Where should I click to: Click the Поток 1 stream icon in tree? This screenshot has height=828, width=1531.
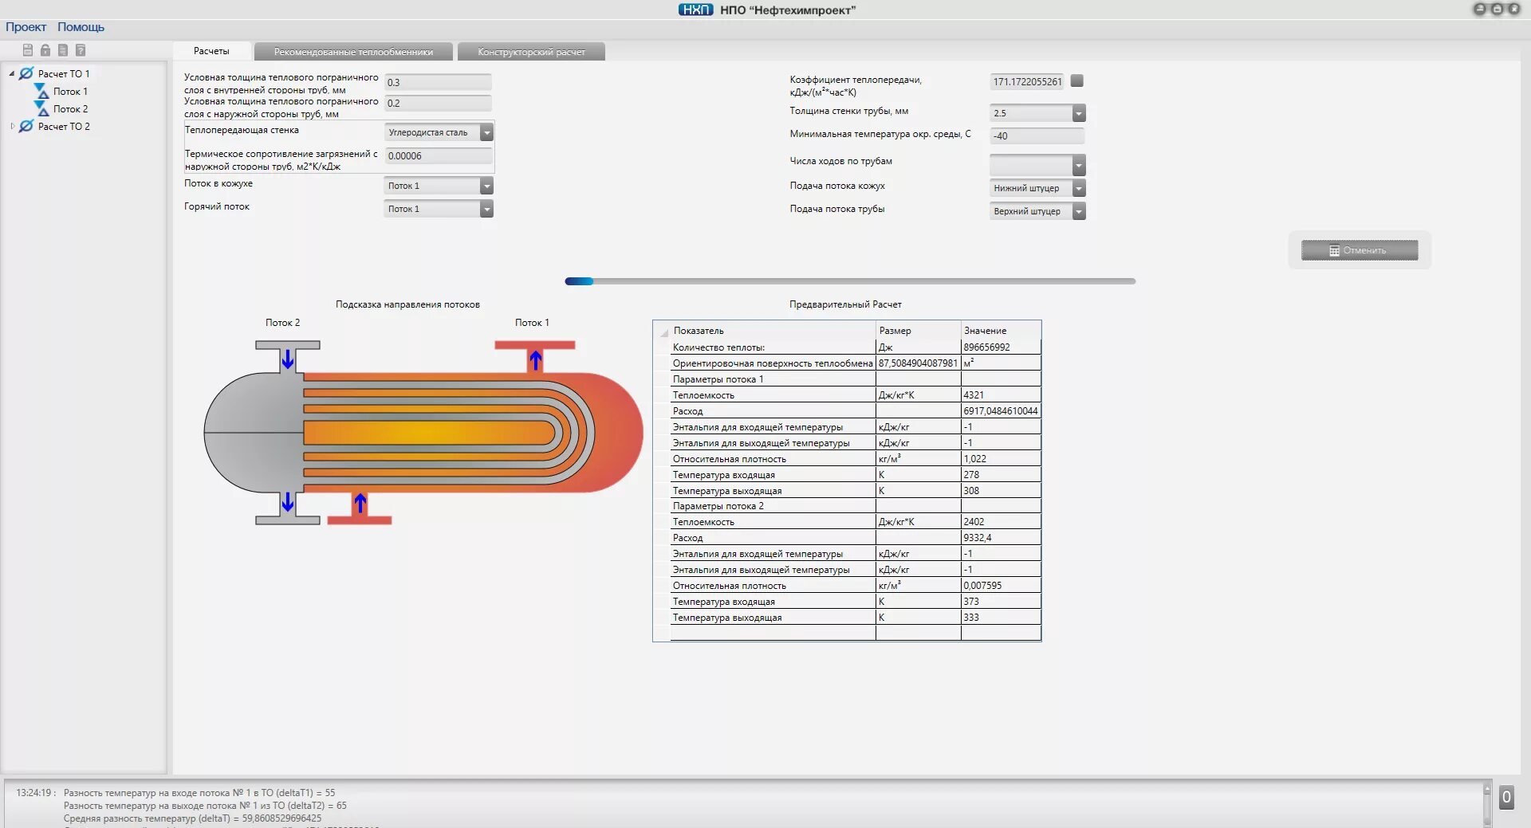click(x=42, y=91)
